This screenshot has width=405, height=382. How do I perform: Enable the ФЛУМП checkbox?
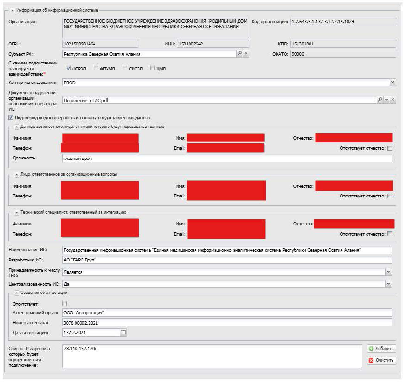point(96,68)
